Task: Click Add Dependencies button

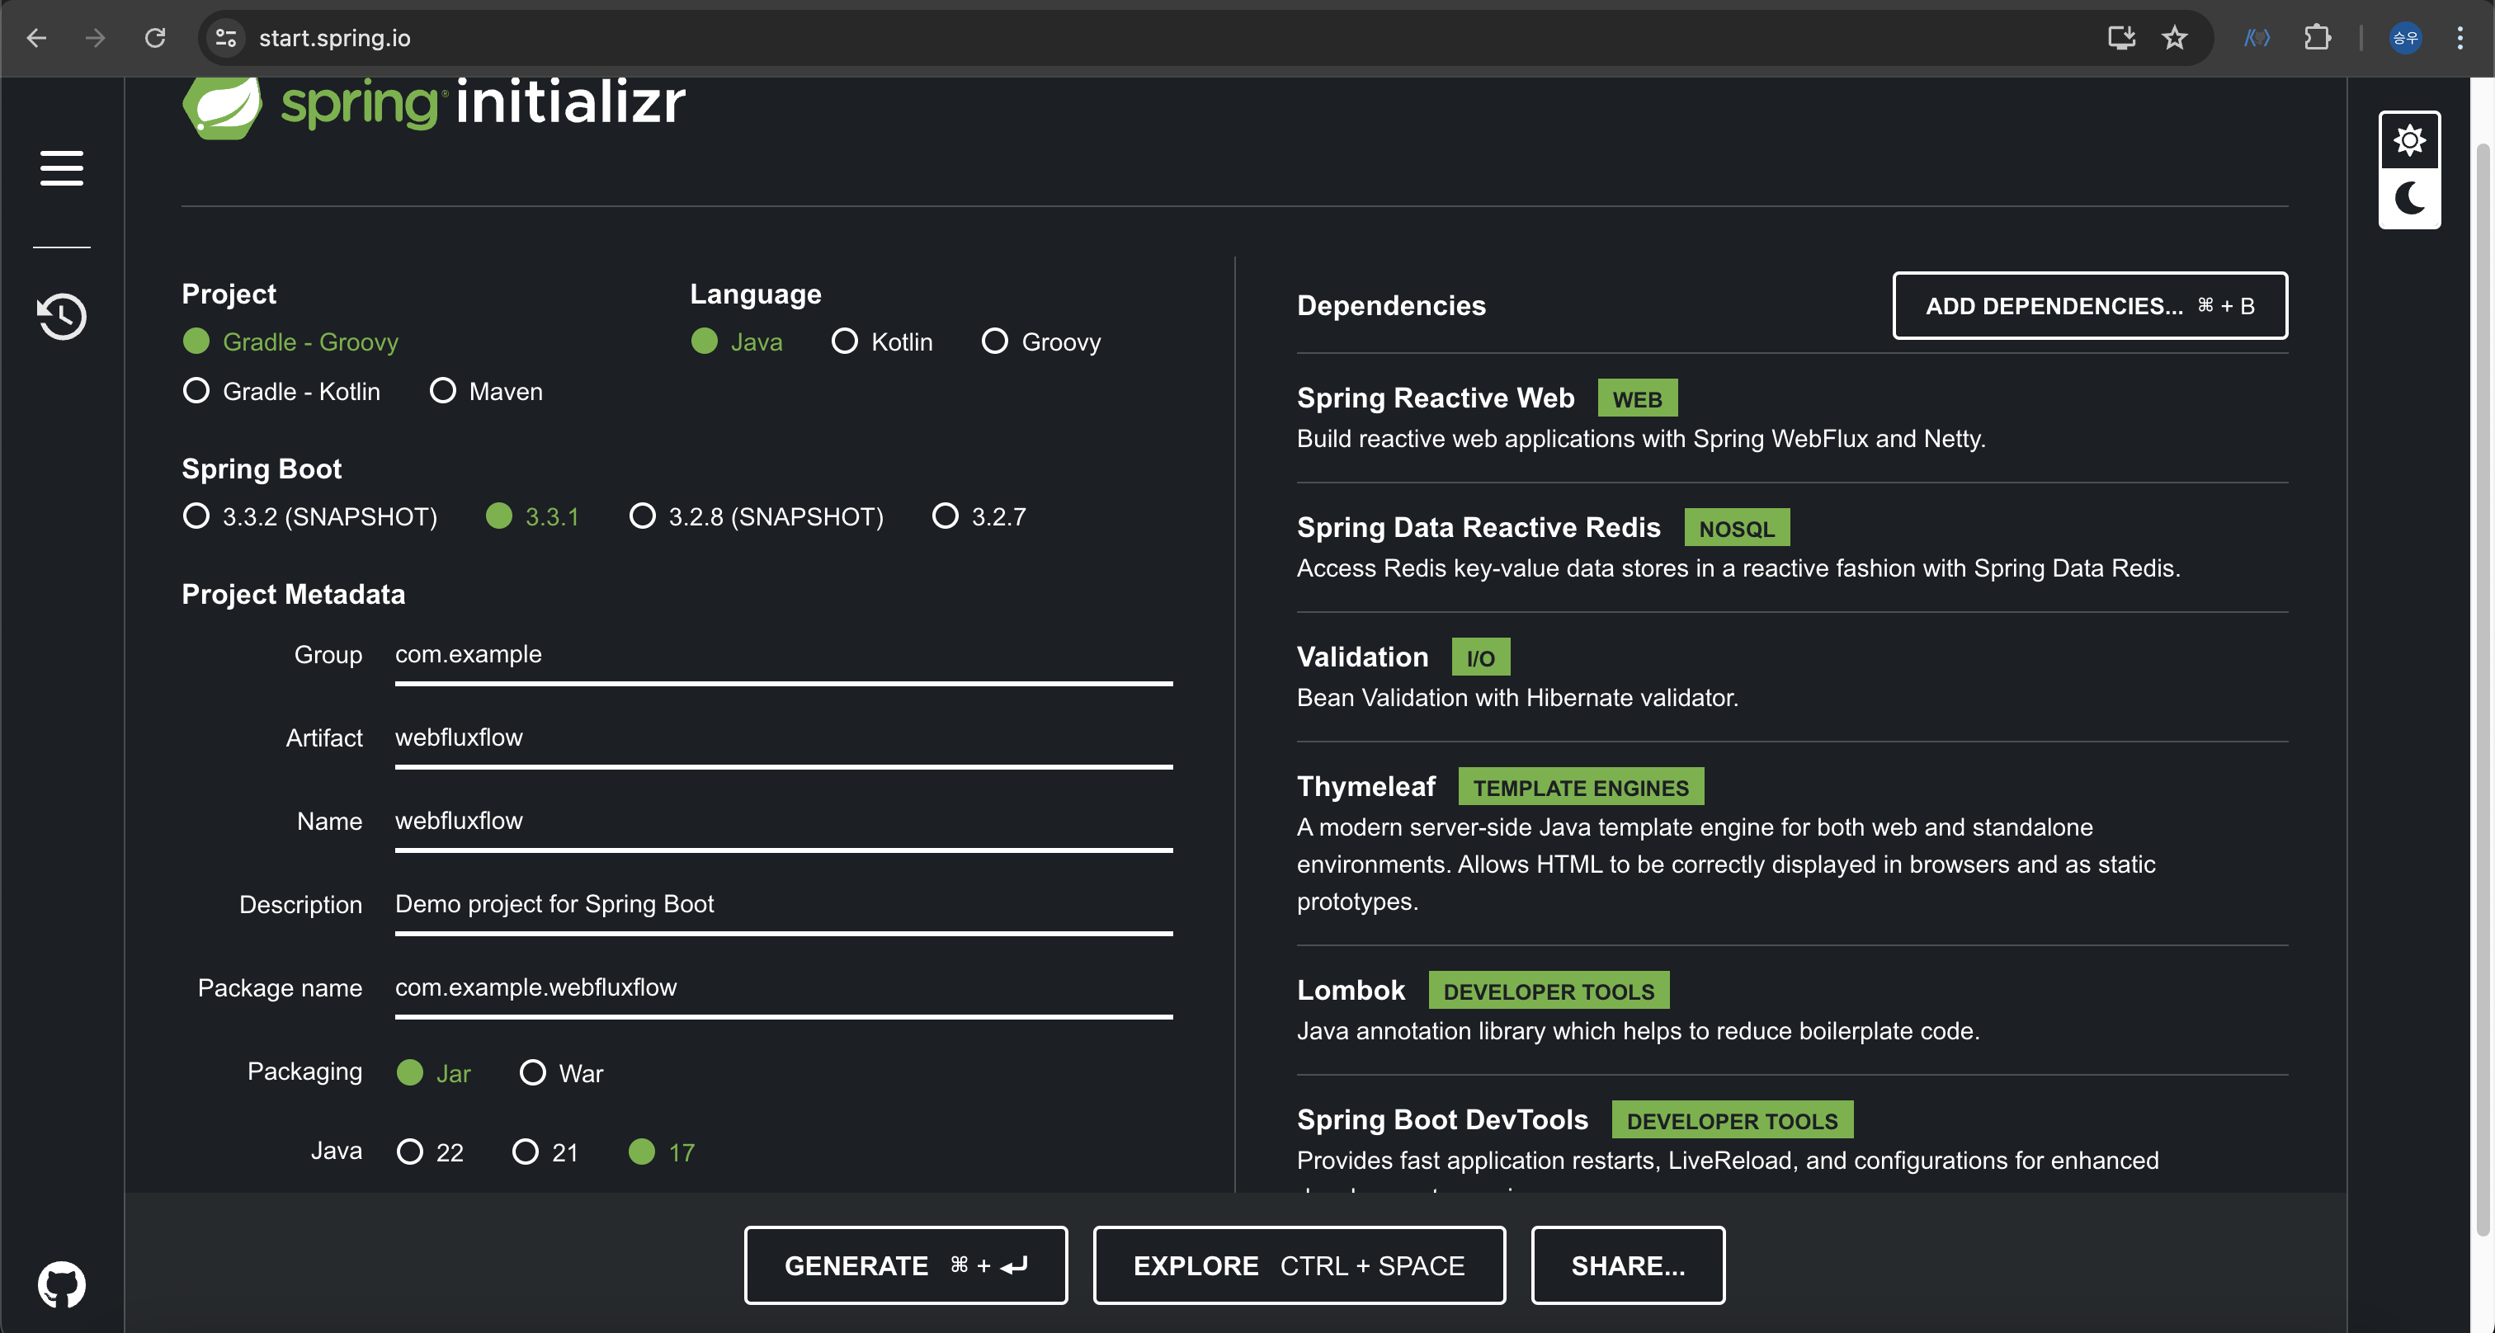Action: tap(2089, 306)
